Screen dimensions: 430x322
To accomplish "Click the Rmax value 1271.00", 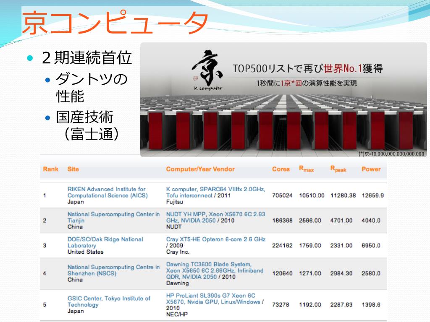I will click(310, 273).
